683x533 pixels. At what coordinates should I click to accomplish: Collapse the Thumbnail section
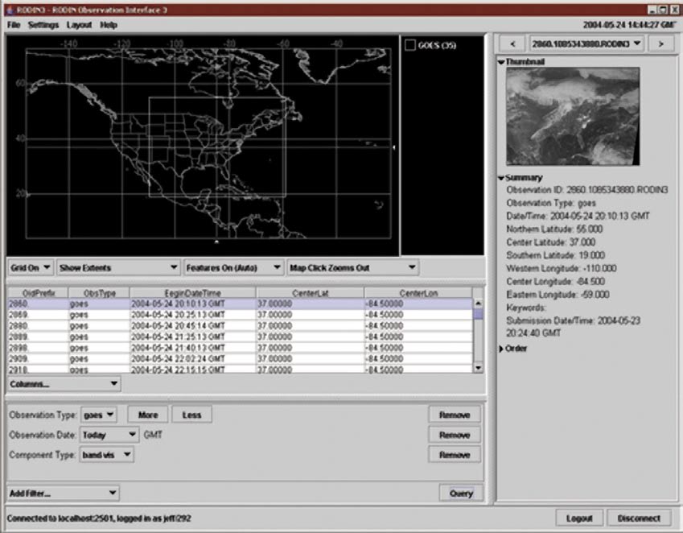point(501,62)
